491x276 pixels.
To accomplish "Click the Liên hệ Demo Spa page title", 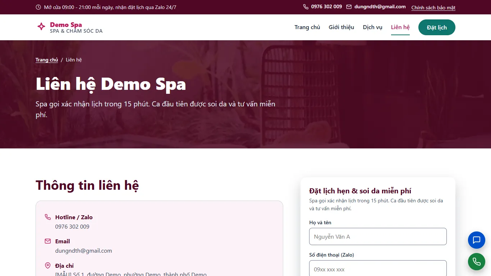I will point(111,84).
